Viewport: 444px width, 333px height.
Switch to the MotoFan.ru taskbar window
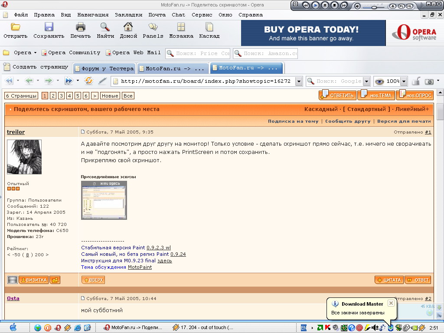(x=134, y=328)
